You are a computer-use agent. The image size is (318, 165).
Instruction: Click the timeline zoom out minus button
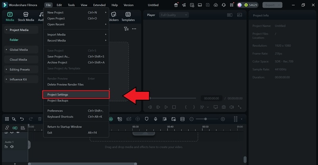click(x=192, y=119)
